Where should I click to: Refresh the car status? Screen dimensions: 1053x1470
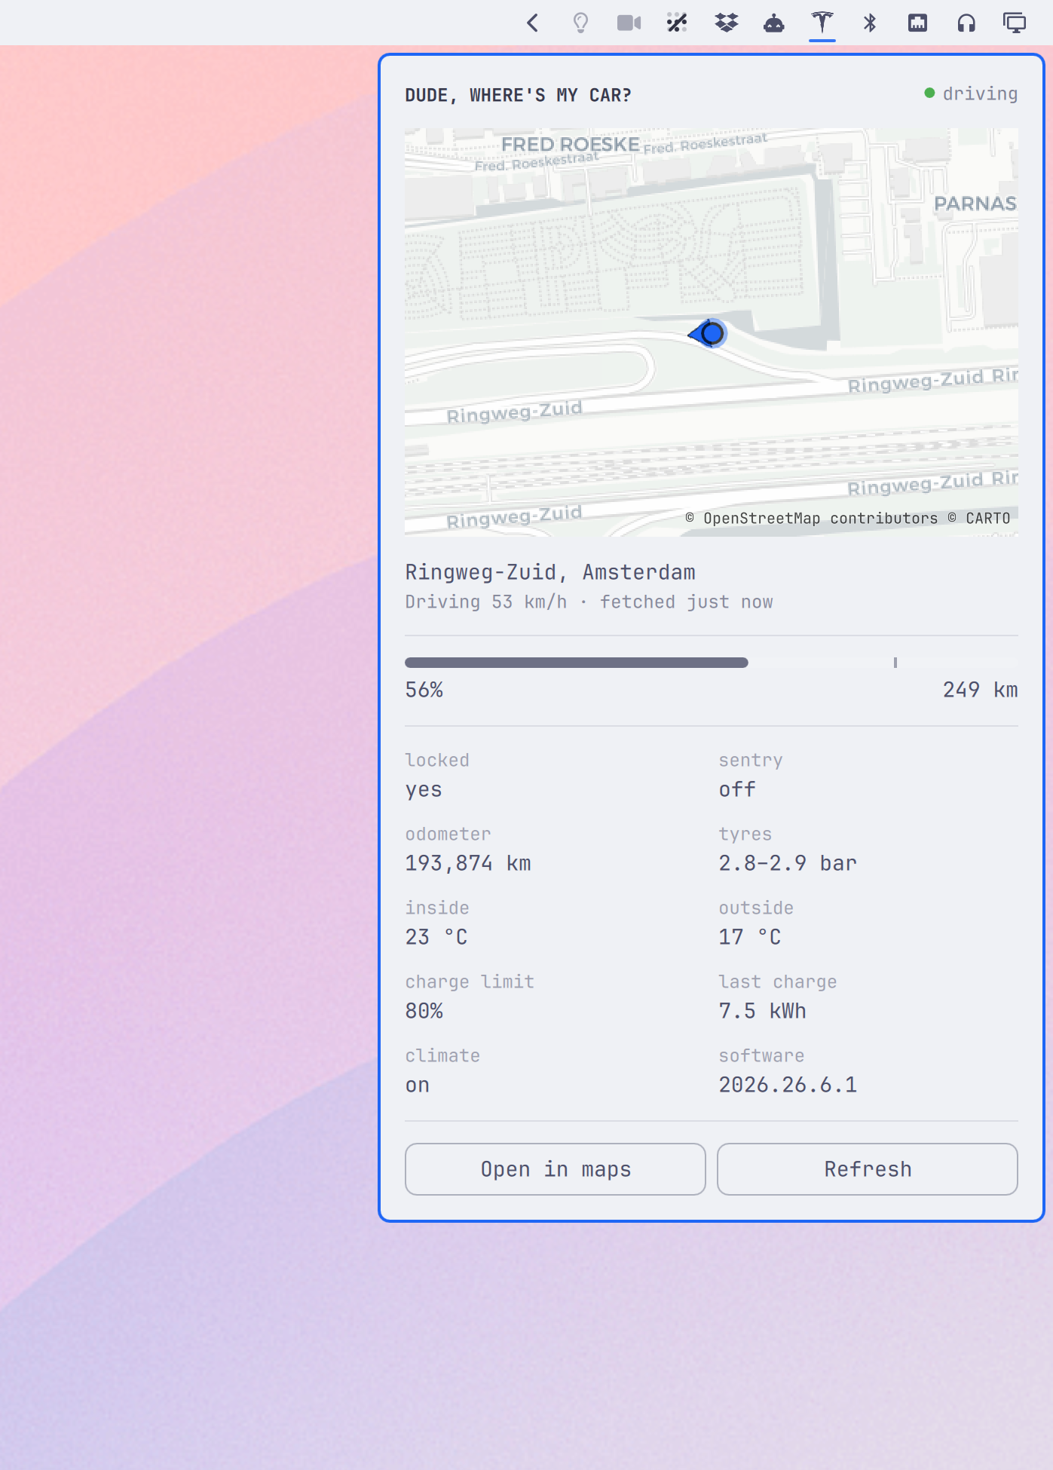coord(868,1169)
